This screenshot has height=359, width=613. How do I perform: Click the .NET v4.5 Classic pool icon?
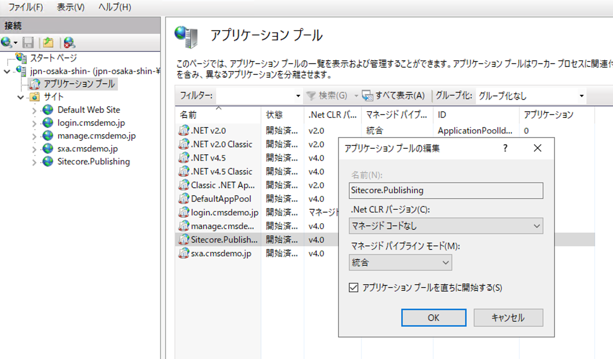(x=184, y=171)
